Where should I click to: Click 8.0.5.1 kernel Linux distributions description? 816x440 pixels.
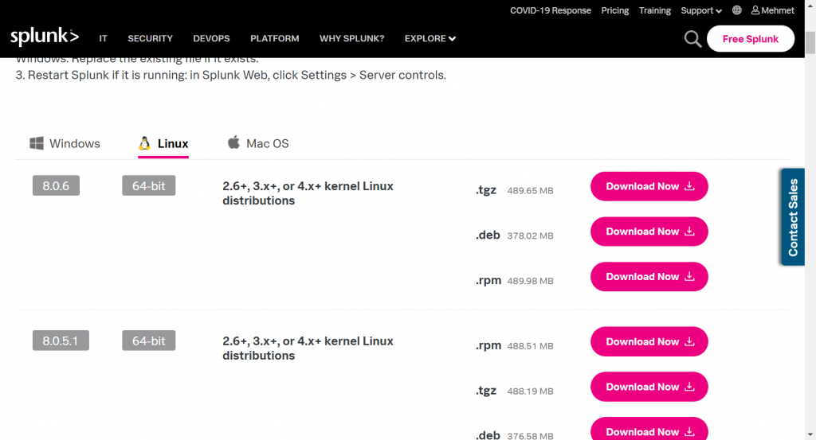308,348
